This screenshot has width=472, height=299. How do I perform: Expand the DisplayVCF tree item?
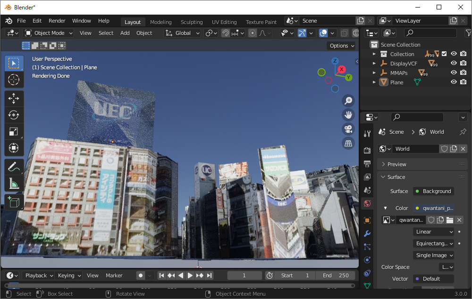(x=374, y=64)
